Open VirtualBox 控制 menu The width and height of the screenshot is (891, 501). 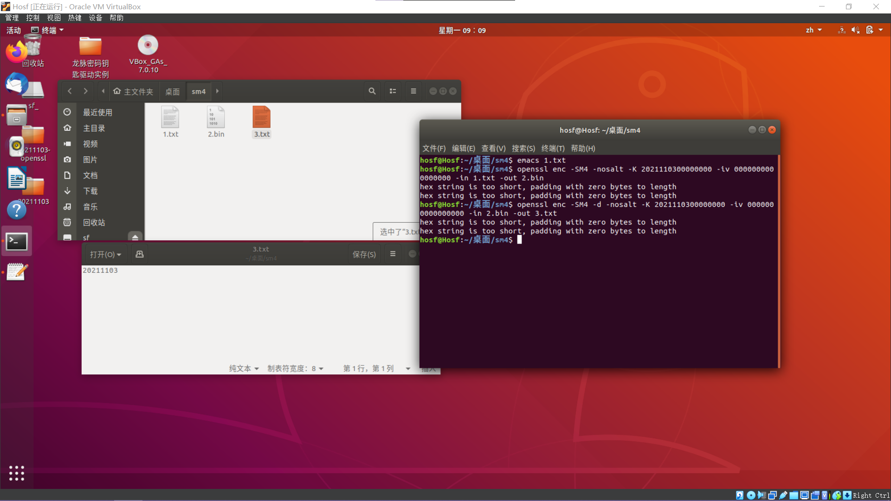pos(33,18)
